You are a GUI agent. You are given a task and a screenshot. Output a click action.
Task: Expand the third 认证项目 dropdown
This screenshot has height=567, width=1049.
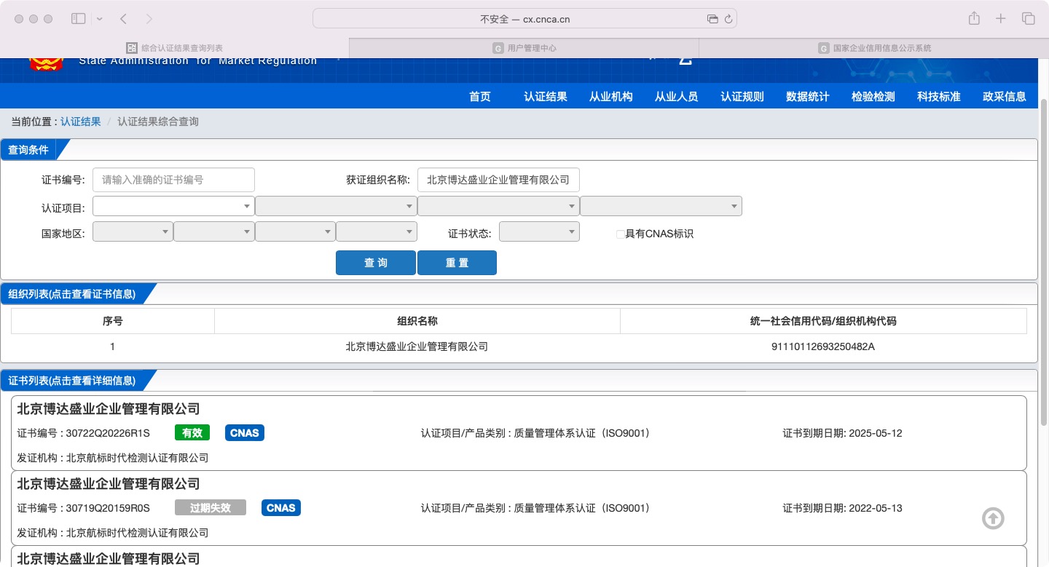point(498,207)
